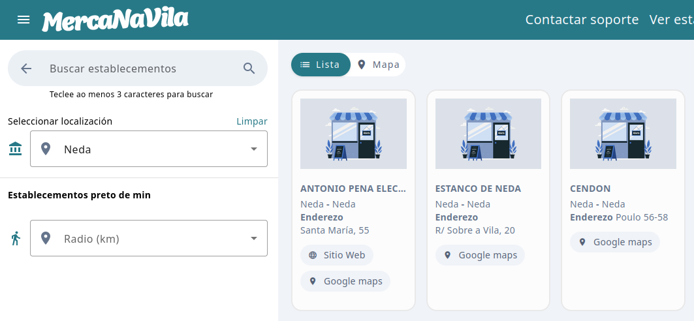Viewport: 694px width, 321px height.
Task: Click the MercaNaVila logo
Action: tap(115, 20)
